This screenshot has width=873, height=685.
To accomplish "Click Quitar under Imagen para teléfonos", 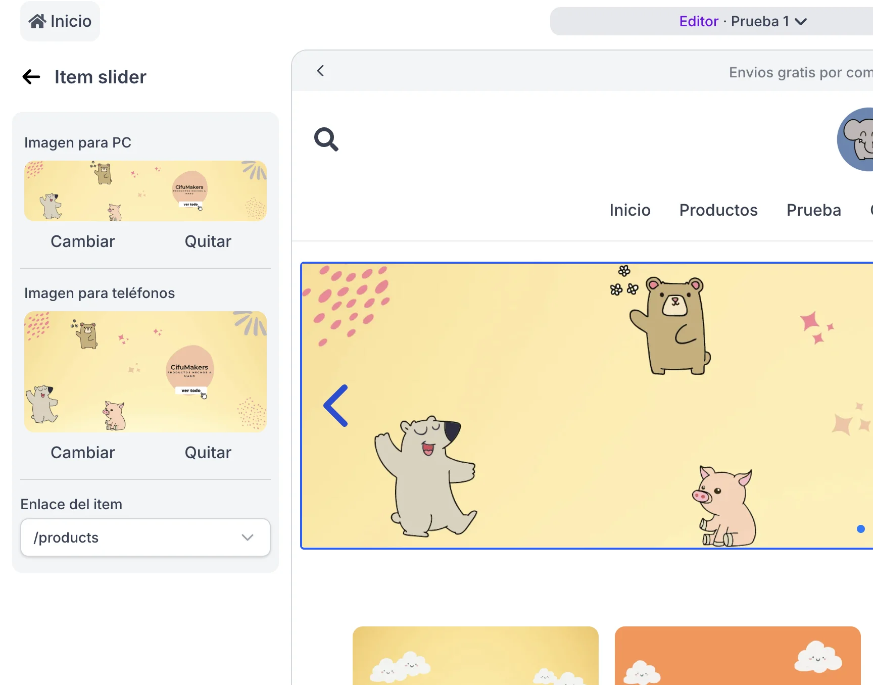I will 208,453.
